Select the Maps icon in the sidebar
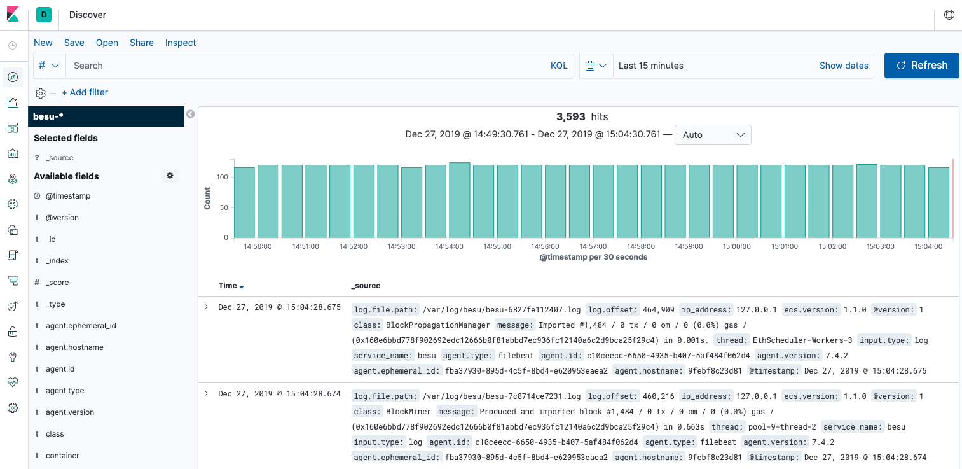 pos(13,179)
